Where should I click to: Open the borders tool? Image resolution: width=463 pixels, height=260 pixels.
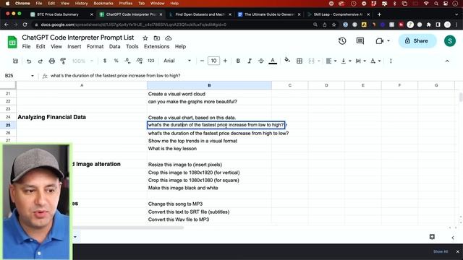coord(300,61)
